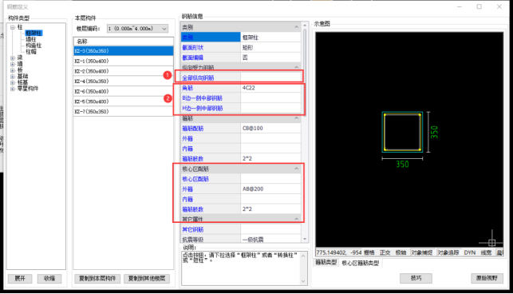Click the properties panel scrollbar down arrow
The image size is (513, 294).
(305, 239)
